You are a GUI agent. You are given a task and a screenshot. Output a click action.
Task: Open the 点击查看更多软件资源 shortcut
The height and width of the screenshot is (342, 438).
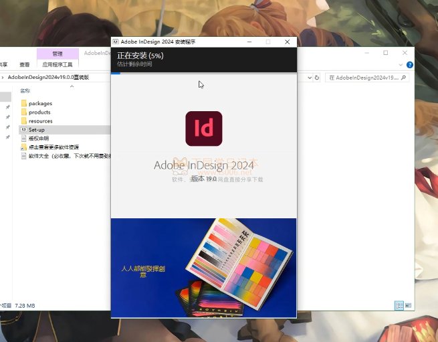click(x=53, y=147)
